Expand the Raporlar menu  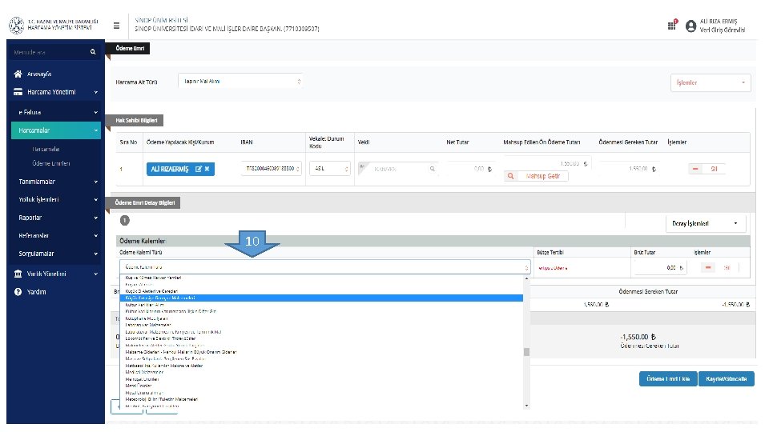[x=55, y=218]
